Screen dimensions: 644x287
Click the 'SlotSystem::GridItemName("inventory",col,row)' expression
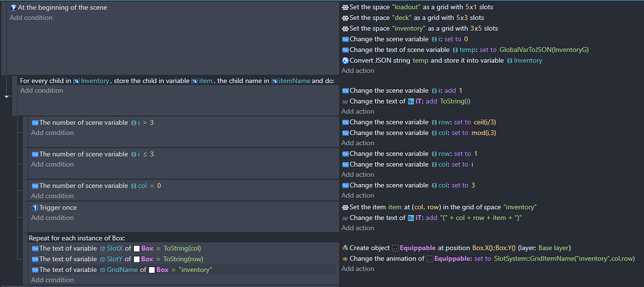coord(565,259)
